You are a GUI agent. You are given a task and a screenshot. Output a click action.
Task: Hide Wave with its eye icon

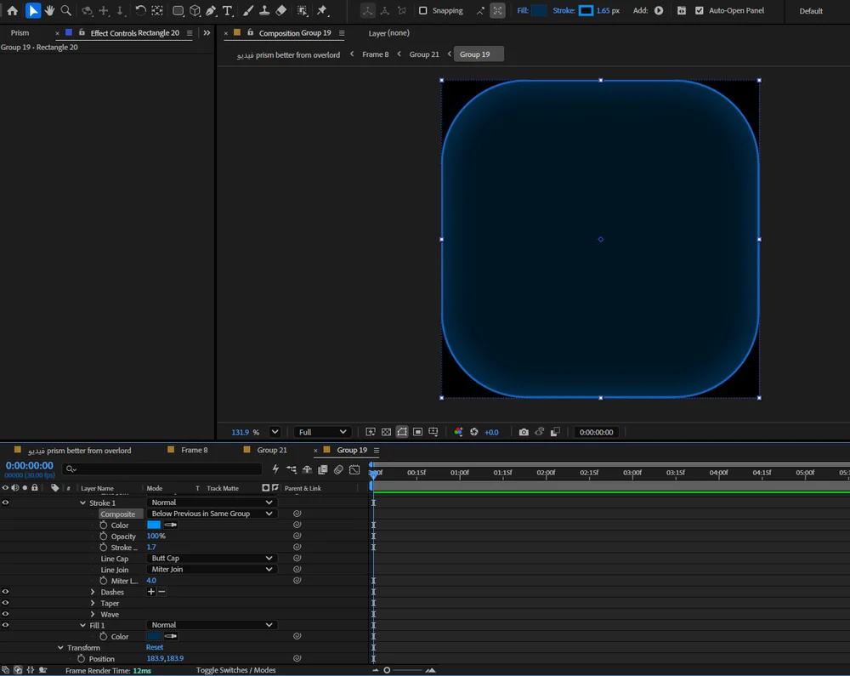(x=5, y=614)
